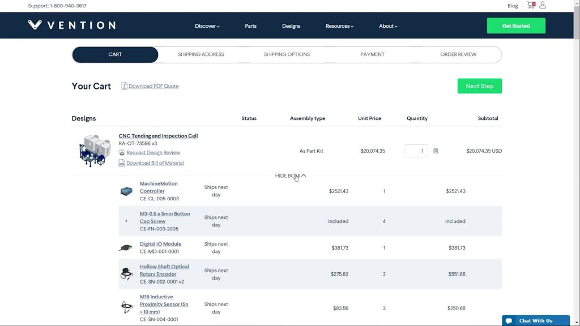Click Hollow Shaft Optical Encoder image

[126, 274]
